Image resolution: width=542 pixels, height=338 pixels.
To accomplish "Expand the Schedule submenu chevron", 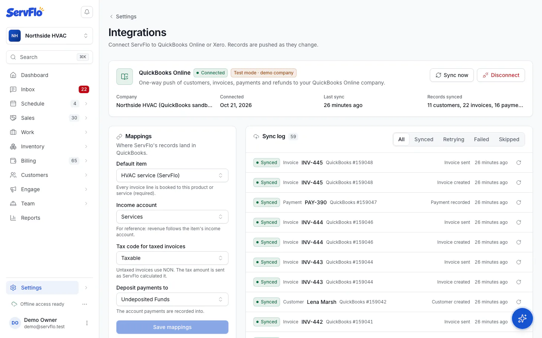I will coord(86,104).
